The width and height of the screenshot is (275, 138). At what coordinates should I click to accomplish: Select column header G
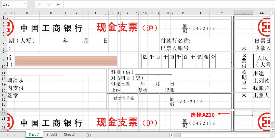coord(76,13)
